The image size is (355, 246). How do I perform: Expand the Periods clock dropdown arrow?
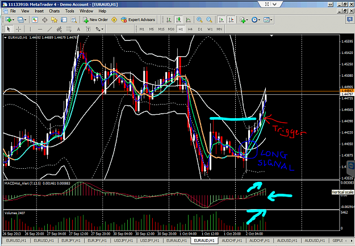pyautogui.click(x=259, y=20)
